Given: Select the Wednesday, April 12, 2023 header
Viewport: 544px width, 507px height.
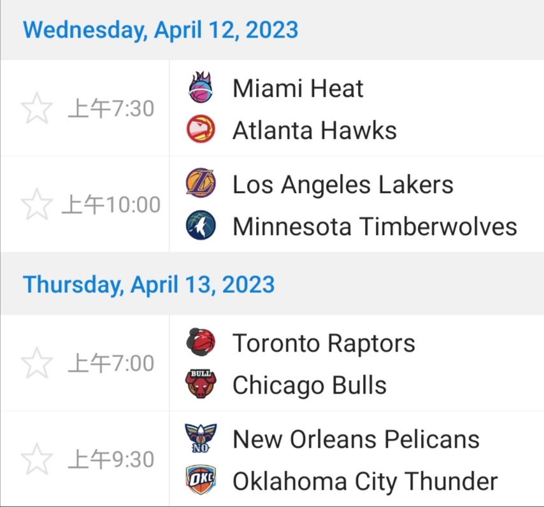Looking at the screenshot, I should tap(161, 29).
